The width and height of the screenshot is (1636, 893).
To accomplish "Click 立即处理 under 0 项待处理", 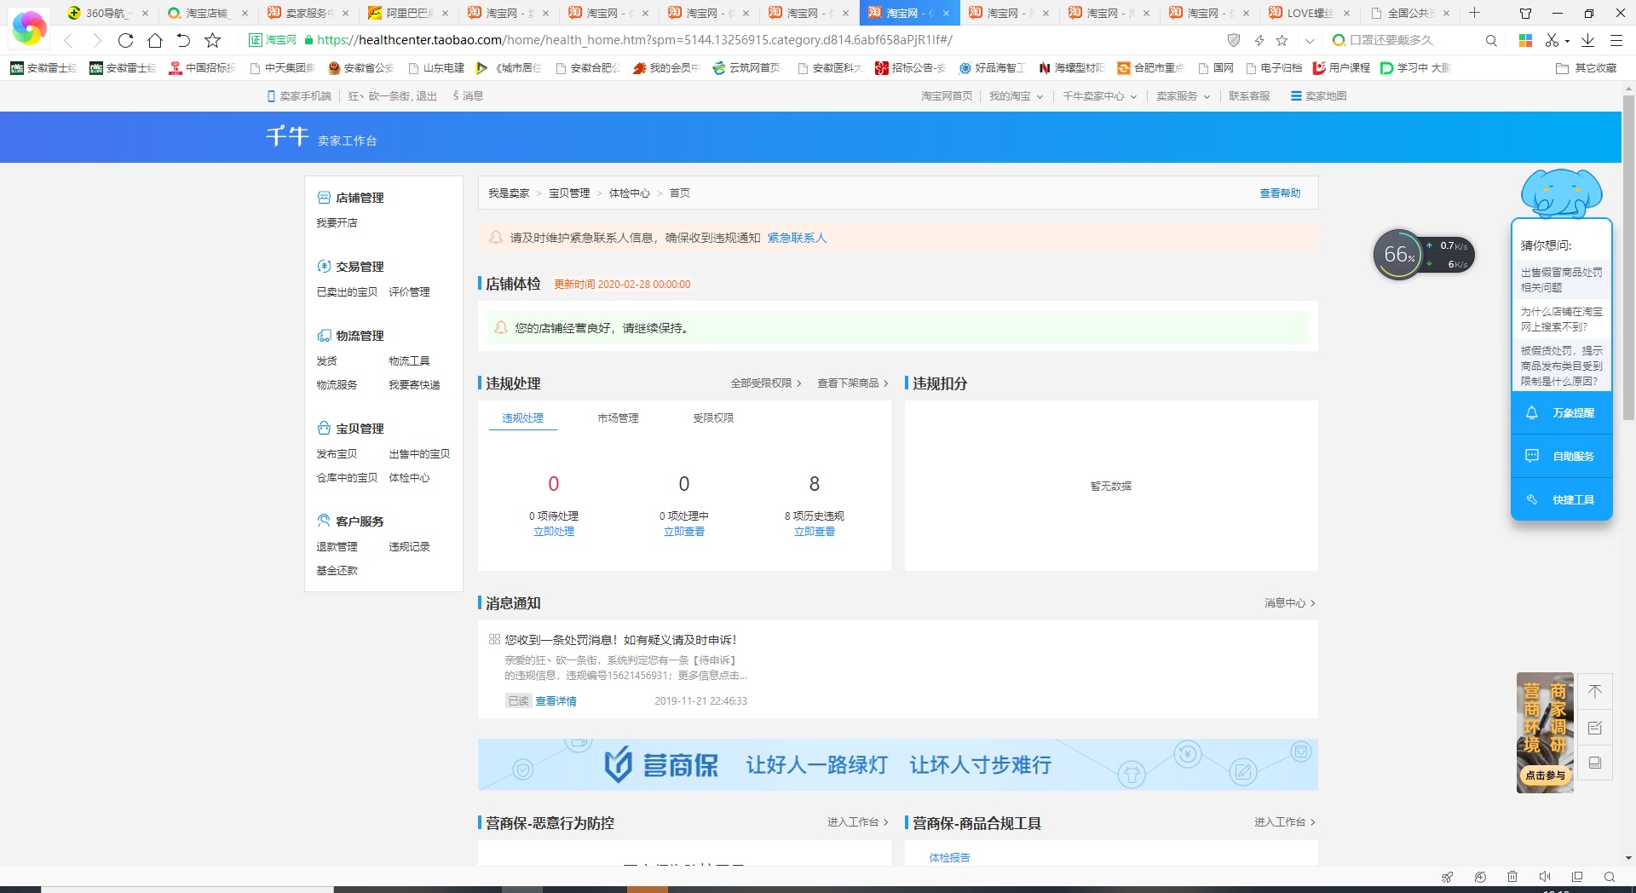I will point(554,532).
